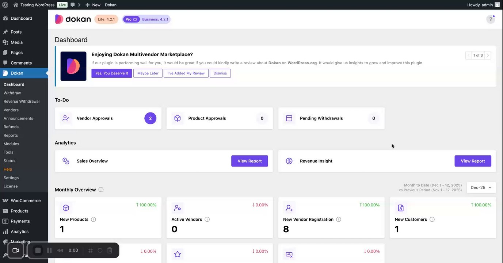Click the I've Added My Review button
Viewport: 503px width, 263px height.
point(186,73)
